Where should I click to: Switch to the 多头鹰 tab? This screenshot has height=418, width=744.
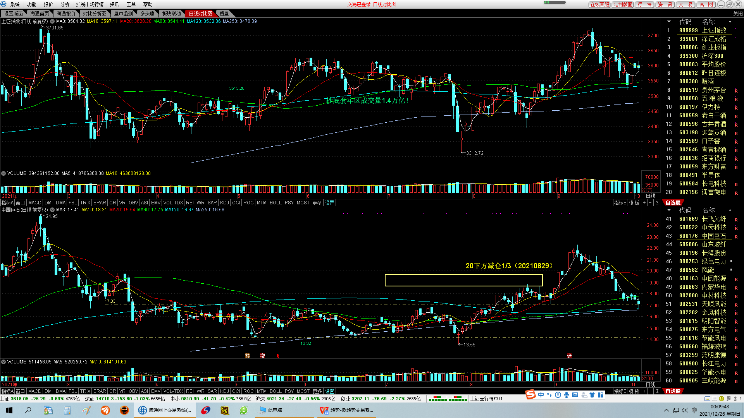[147, 14]
